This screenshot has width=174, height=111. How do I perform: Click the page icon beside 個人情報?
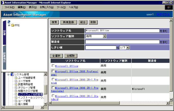tap(16, 104)
